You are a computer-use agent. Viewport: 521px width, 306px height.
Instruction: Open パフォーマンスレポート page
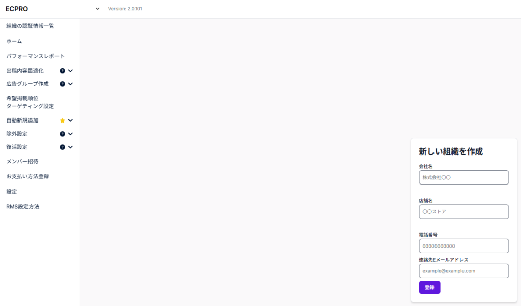35,56
